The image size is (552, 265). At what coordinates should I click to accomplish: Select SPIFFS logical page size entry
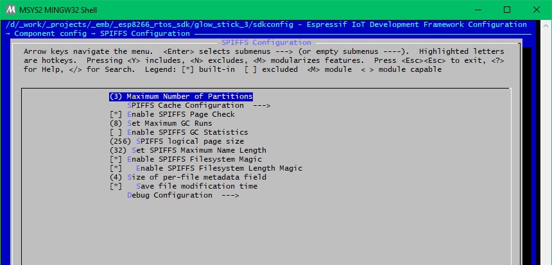(177, 141)
